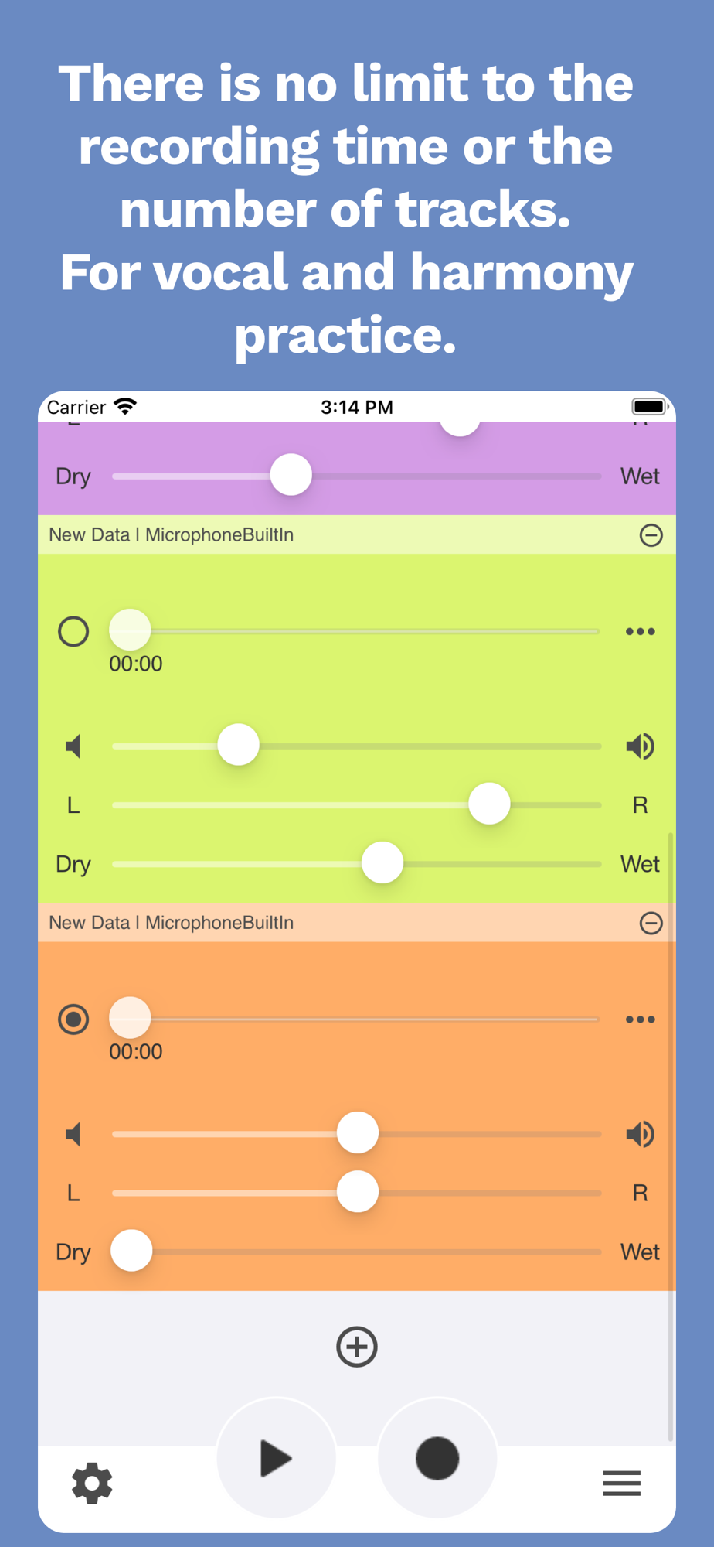The width and height of the screenshot is (714, 1547).
Task: Click the green track L/R pan slider thumb
Action: point(489,804)
